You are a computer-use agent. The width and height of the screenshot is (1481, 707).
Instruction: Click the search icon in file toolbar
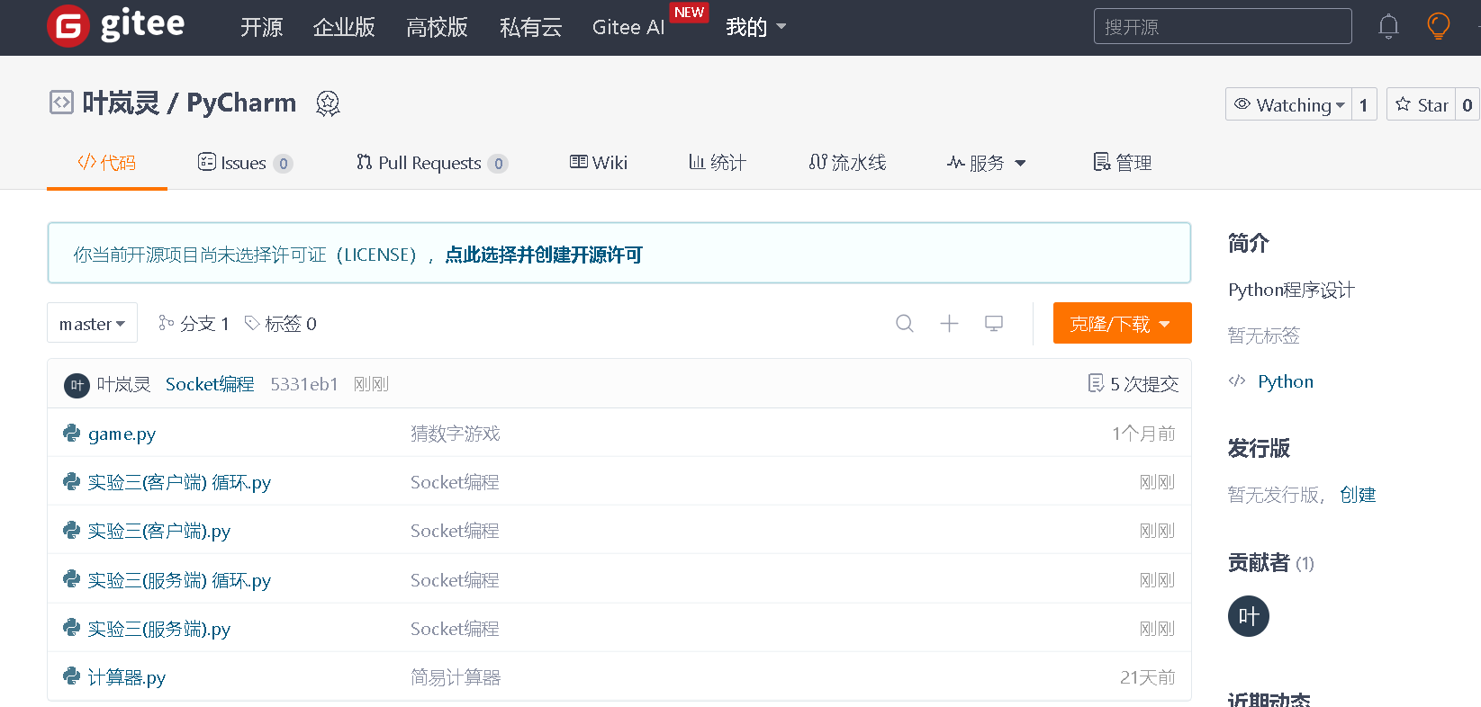(905, 323)
